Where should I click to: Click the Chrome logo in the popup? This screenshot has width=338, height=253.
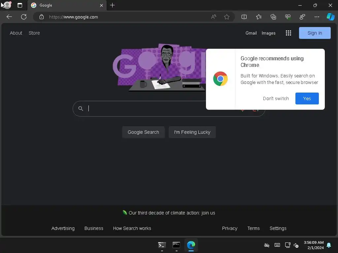point(220,79)
